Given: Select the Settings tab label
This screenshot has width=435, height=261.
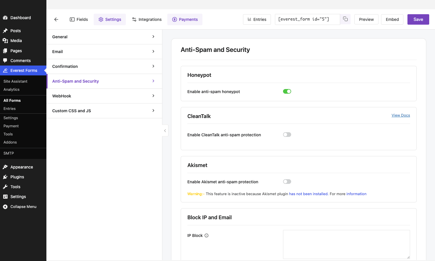Looking at the screenshot, I should pyautogui.click(x=113, y=19).
